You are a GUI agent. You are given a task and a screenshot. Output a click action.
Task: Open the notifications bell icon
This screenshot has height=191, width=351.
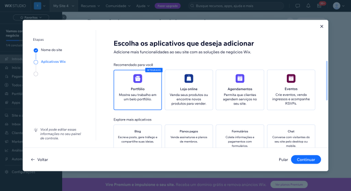[308, 6]
